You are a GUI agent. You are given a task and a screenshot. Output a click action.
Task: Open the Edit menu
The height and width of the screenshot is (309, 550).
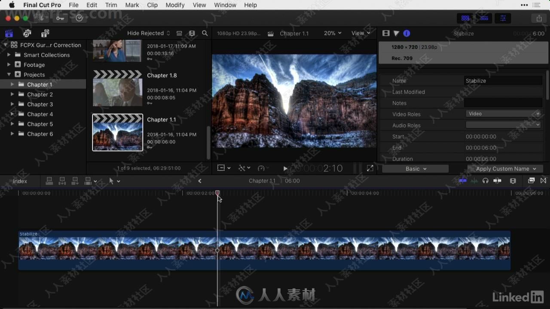(x=92, y=5)
